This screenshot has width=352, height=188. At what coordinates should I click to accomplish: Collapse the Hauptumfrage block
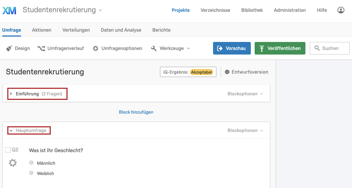click(x=11, y=130)
